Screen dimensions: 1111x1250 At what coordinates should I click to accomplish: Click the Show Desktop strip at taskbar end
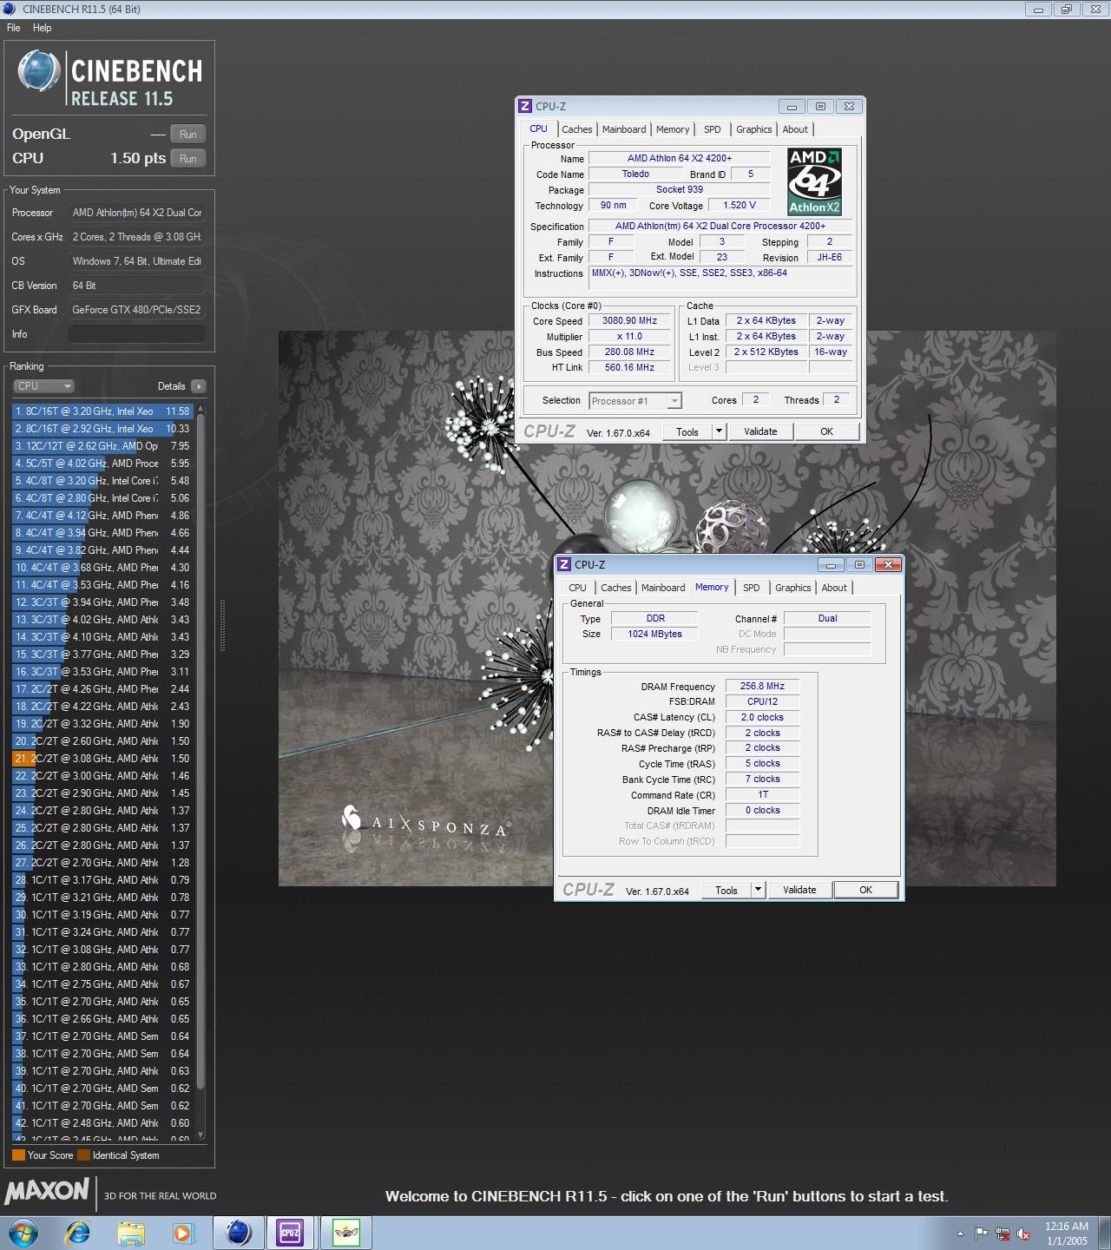tap(1105, 1234)
